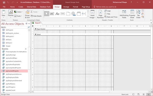This screenshot has height=96, width=153.
Task: Choose the Label (Aa) control
Action: 57,14
